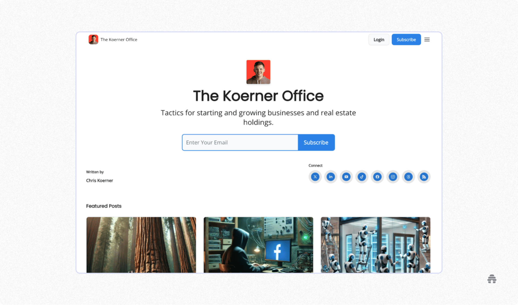The width and height of the screenshot is (518, 305).
Task: Open the Threads profile icon
Action: 408,177
